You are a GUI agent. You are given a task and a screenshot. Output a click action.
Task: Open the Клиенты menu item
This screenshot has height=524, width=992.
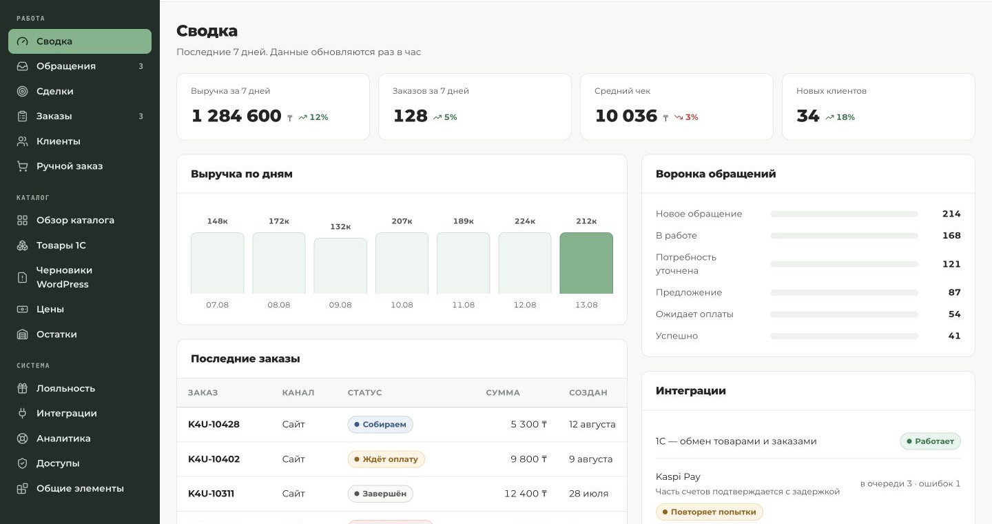80,141
